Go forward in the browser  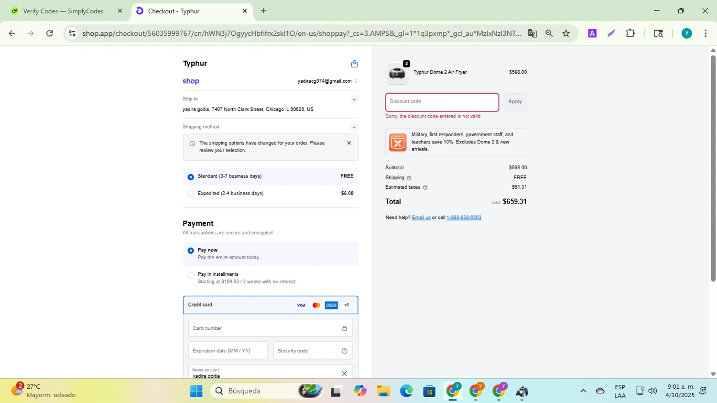(x=31, y=33)
